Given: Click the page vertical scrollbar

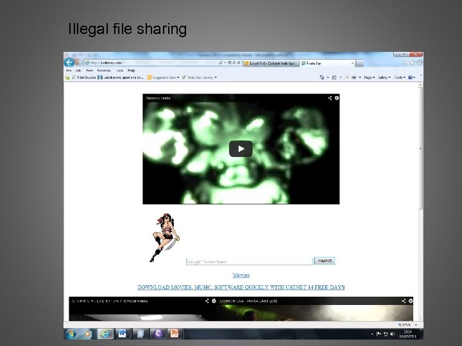Looking at the screenshot, I should click(x=420, y=202).
